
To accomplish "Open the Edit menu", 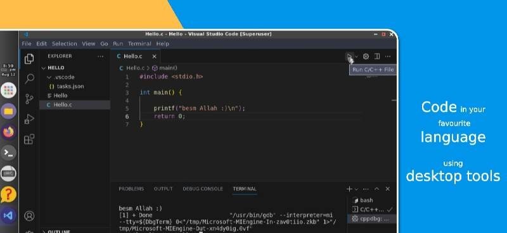I will click(41, 44).
